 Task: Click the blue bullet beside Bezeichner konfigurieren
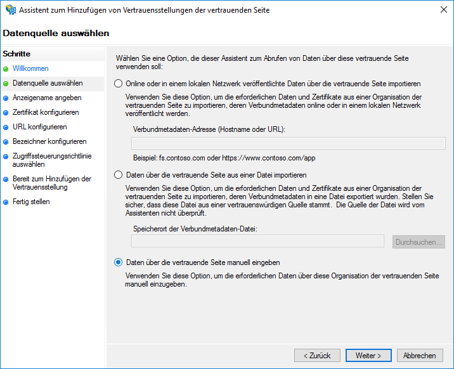pyautogui.click(x=6, y=142)
